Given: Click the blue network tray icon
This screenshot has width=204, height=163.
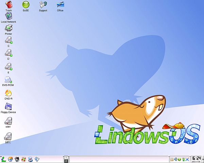Looking at the screenshot, I should click(187, 159).
